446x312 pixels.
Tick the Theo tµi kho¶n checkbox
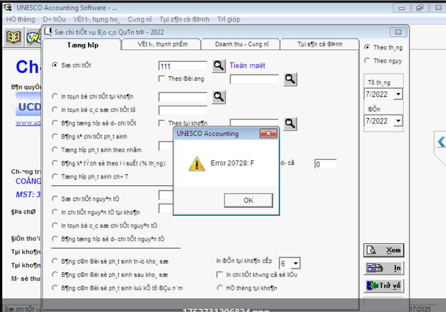click(x=162, y=123)
